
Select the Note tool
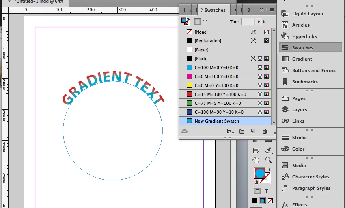(x=256, y=151)
